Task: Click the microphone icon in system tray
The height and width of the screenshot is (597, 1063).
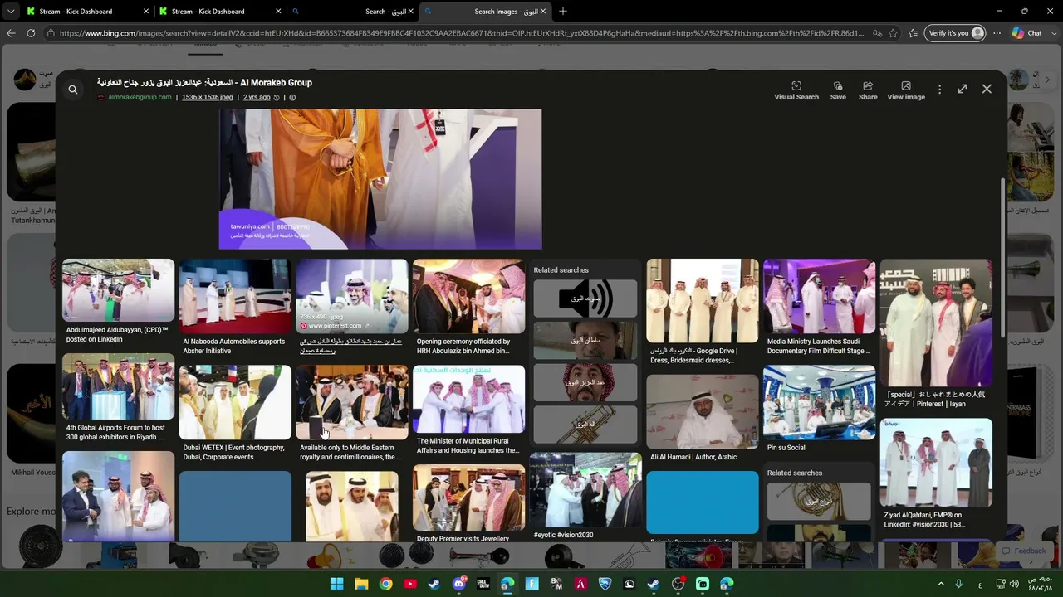Action: [x=958, y=584]
